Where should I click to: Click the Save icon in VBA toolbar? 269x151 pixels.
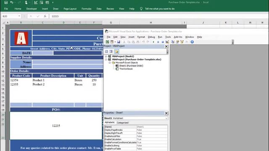tap(119, 42)
